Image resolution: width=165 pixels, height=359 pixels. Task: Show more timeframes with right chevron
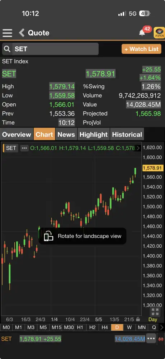point(162,327)
